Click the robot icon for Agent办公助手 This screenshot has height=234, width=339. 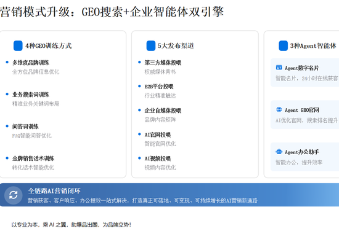click(x=279, y=152)
